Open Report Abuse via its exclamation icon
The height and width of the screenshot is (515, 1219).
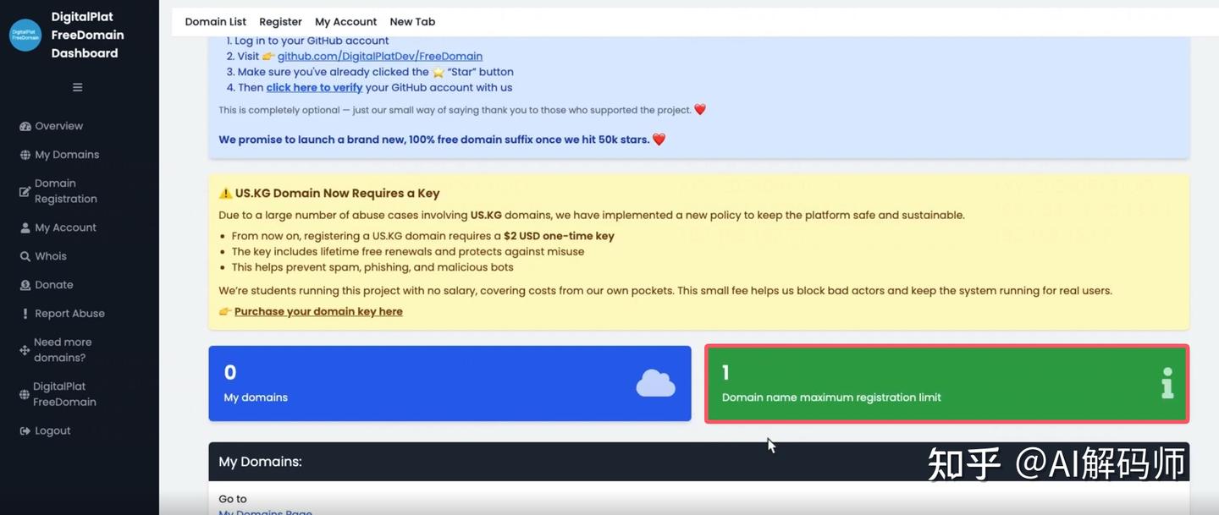[x=24, y=313]
